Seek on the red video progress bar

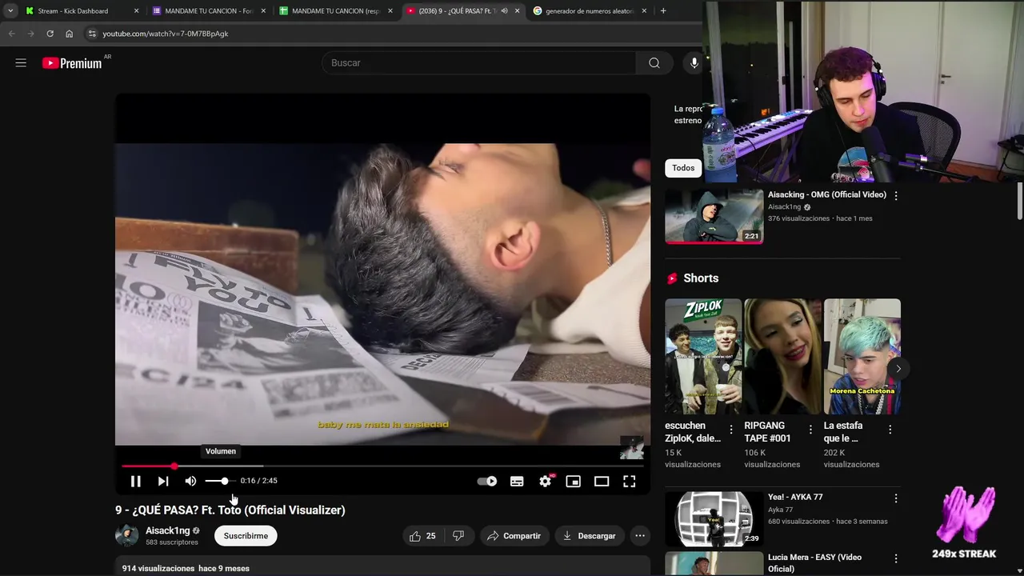click(x=382, y=466)
